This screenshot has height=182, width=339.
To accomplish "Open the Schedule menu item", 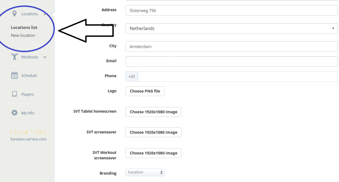I will pyautogui.click(x=29, y=76).
